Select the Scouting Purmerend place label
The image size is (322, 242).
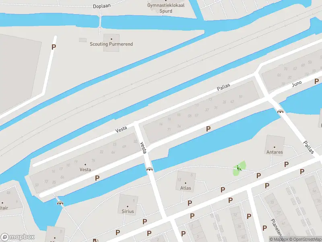click(x=111, y=44)
